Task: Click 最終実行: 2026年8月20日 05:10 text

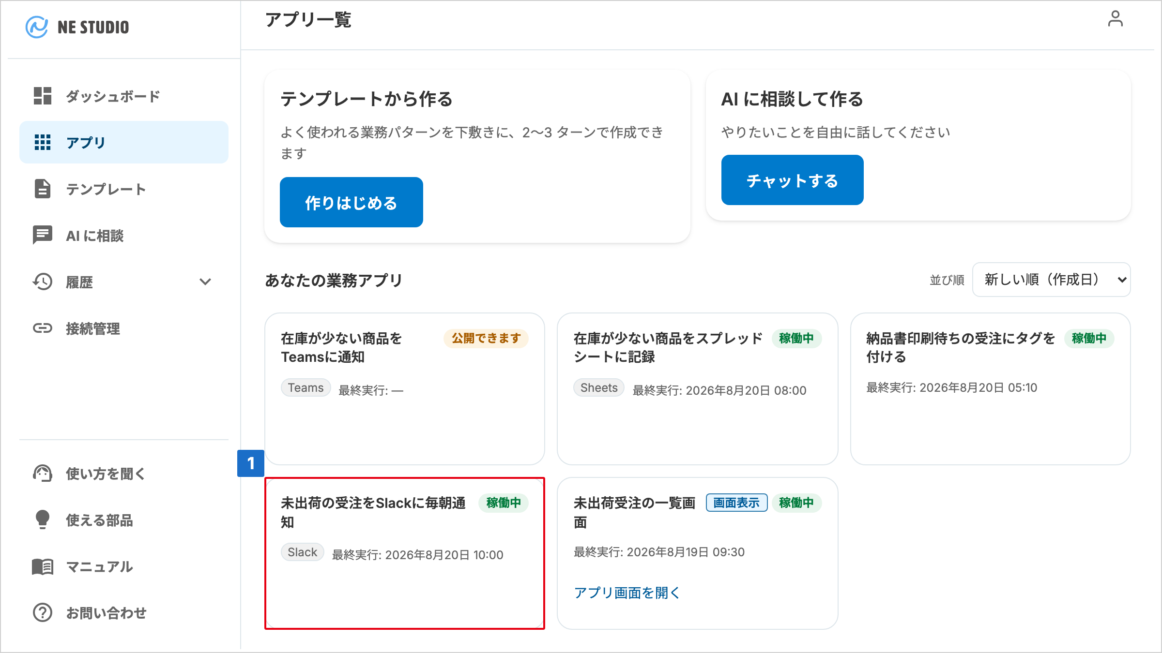Action: coord(952,387)
